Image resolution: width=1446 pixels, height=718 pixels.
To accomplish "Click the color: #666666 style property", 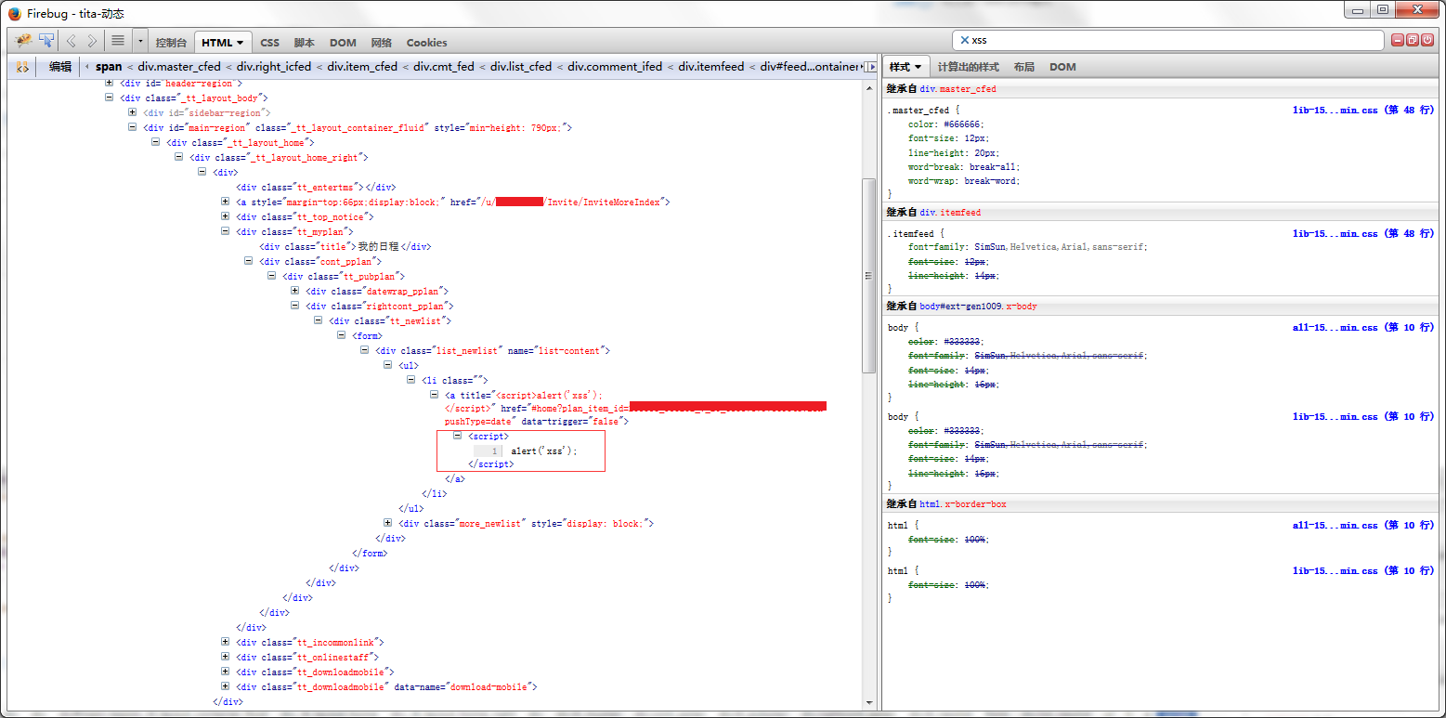I will click(x=945, y=124).
